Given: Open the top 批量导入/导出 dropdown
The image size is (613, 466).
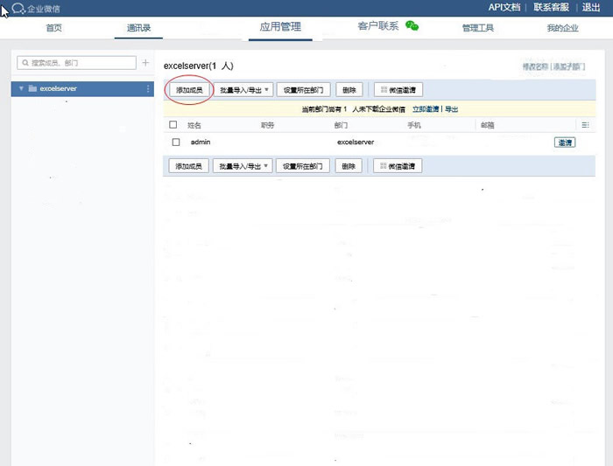Looking at the screenshot, I should pos(244,89).
